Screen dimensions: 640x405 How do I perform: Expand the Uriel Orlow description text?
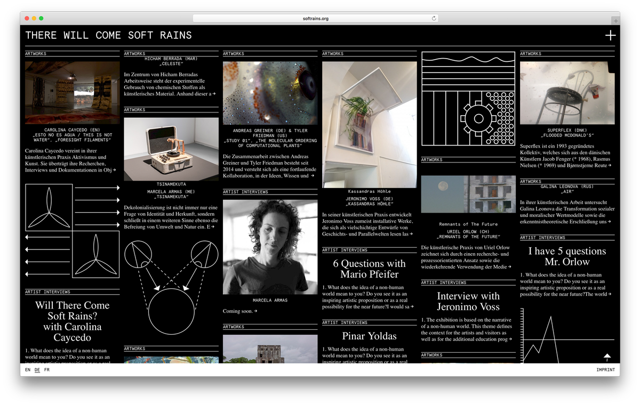pos(509,267)
